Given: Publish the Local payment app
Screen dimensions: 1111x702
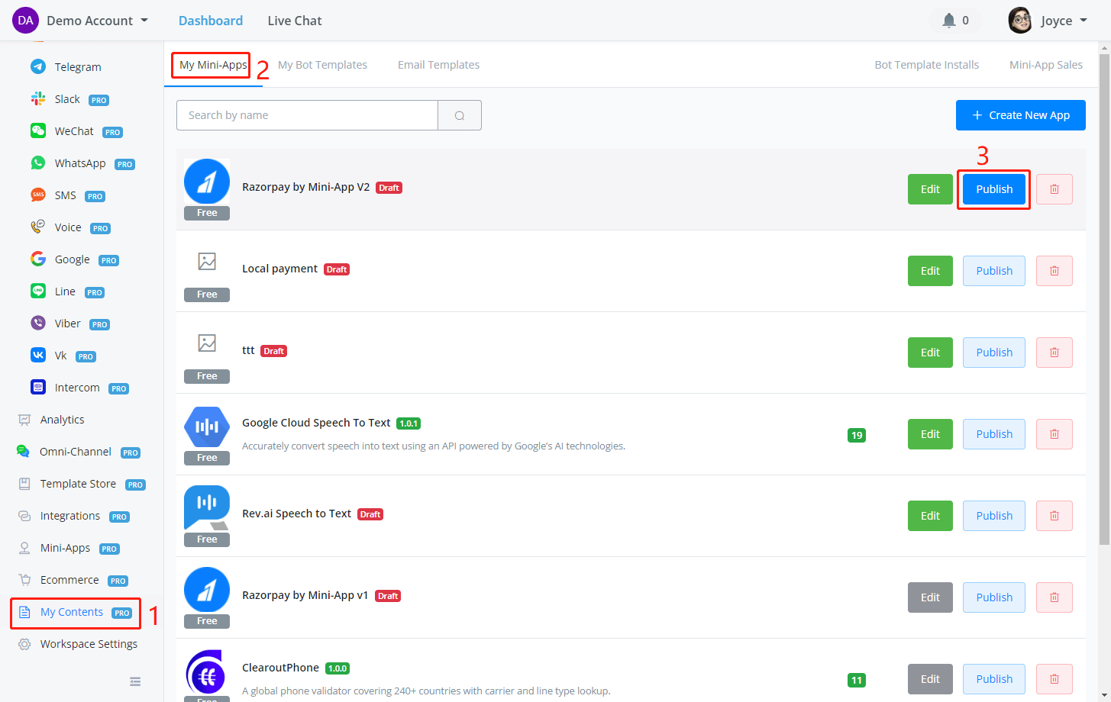Looking at the screenshot, I should (994, 271).
